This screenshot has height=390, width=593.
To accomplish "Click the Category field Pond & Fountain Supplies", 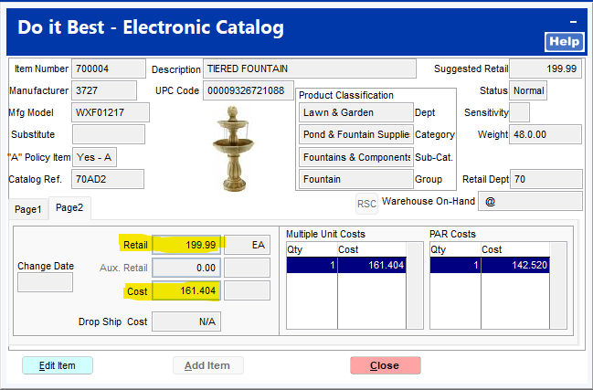I will coord(355,134).
